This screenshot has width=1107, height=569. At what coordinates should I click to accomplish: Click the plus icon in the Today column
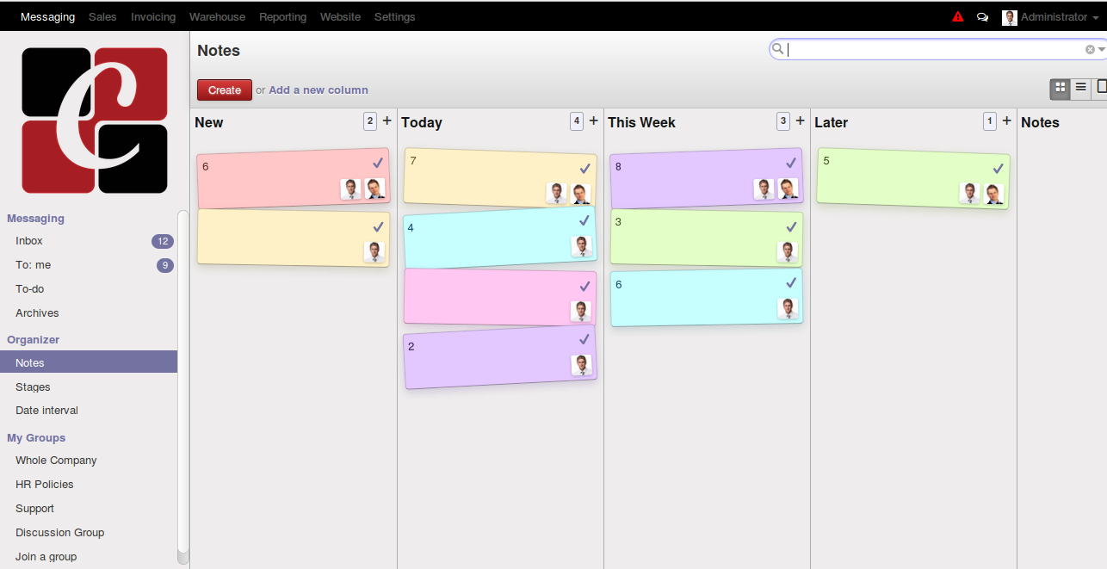click(x=594, y=121)
